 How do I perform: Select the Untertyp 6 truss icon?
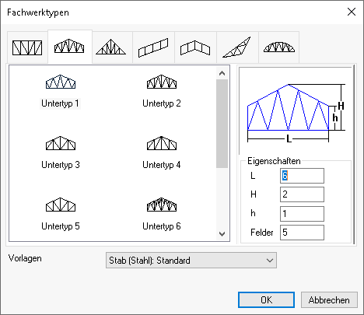pyautogui.click(x=162, y=205)
